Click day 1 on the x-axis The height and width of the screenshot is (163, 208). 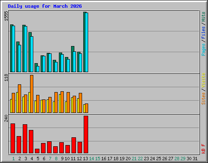pos(13,159)
